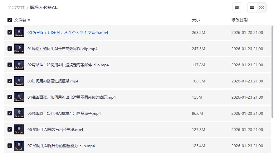The image size is (274, 154).
Task: Click the file list vertical scrollbar
Action: point(272,72)
